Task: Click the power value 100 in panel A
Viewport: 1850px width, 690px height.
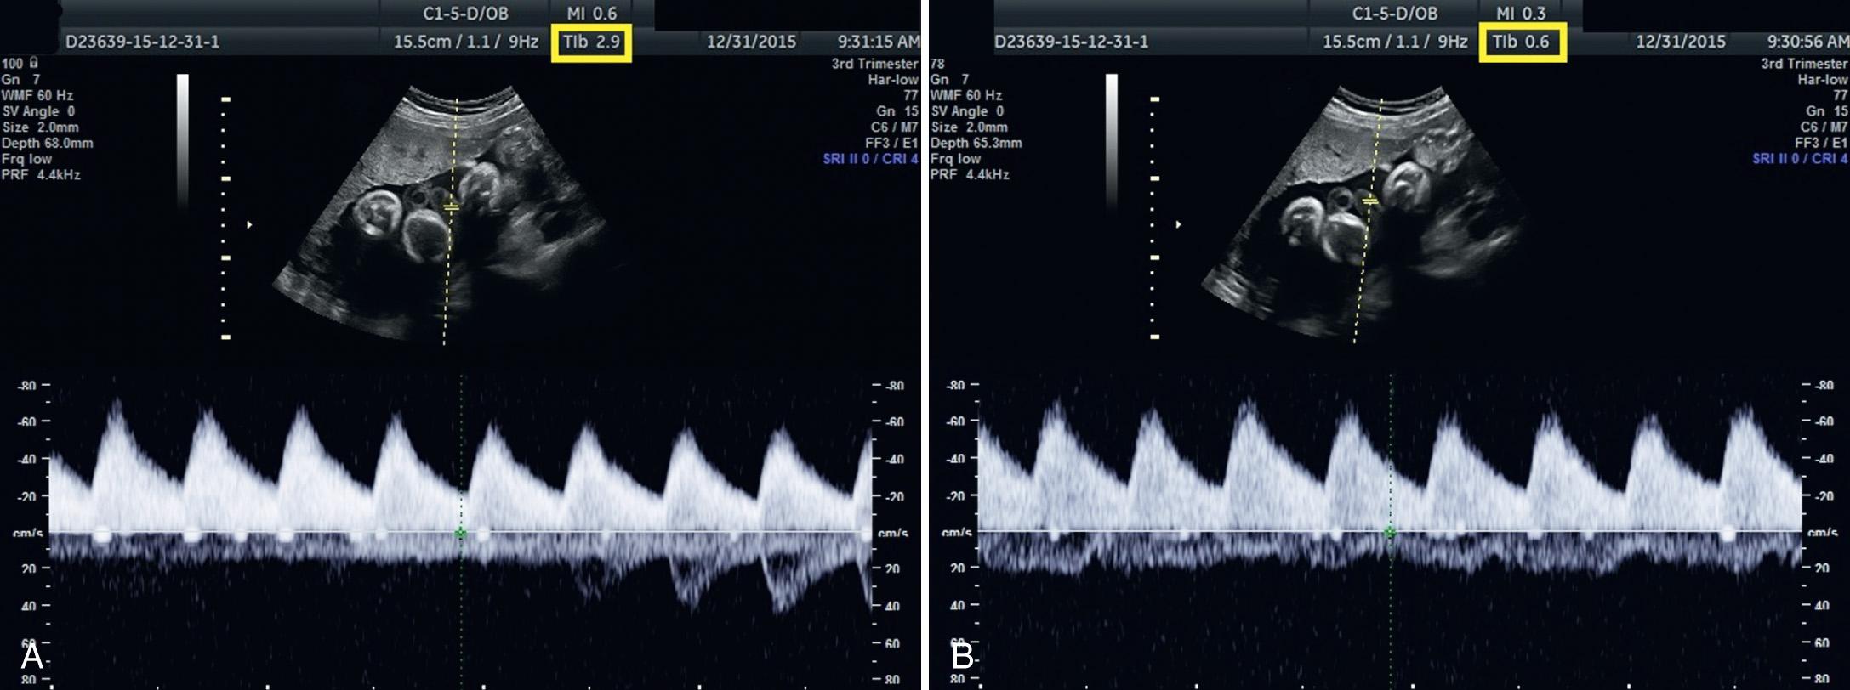Action: 12,64
